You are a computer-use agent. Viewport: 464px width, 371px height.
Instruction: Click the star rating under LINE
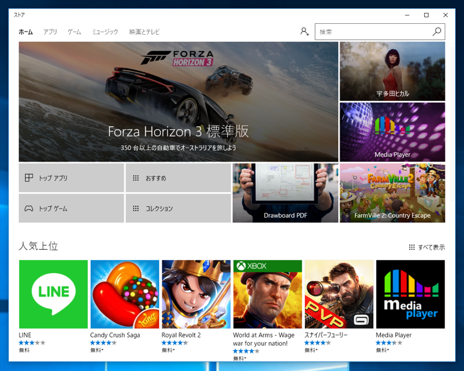32,343
